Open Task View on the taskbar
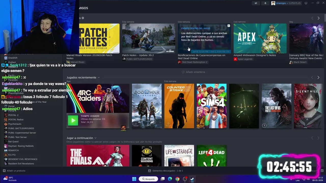The image size is (326, 183). point(162,179)
